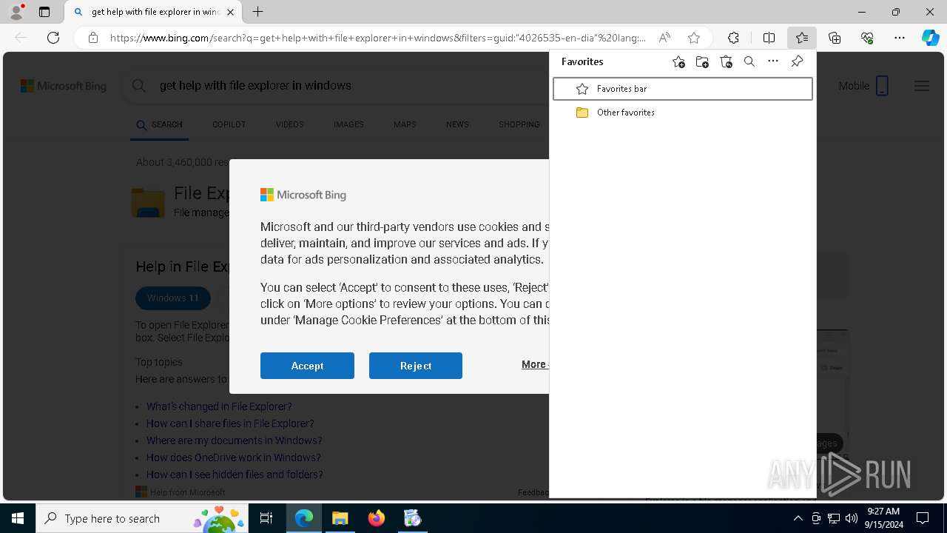Open the volume control tray icon

(x=852, y=518)
